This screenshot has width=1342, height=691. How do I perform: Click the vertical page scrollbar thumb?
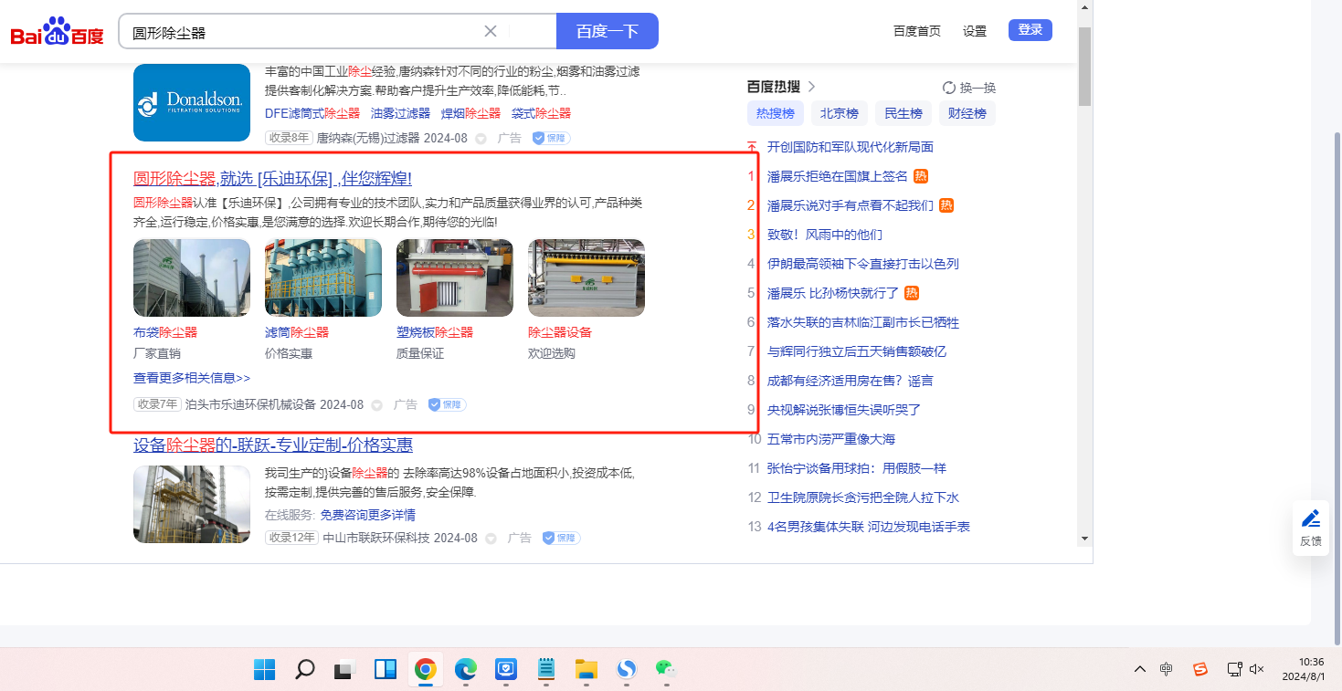[1084, 67]
